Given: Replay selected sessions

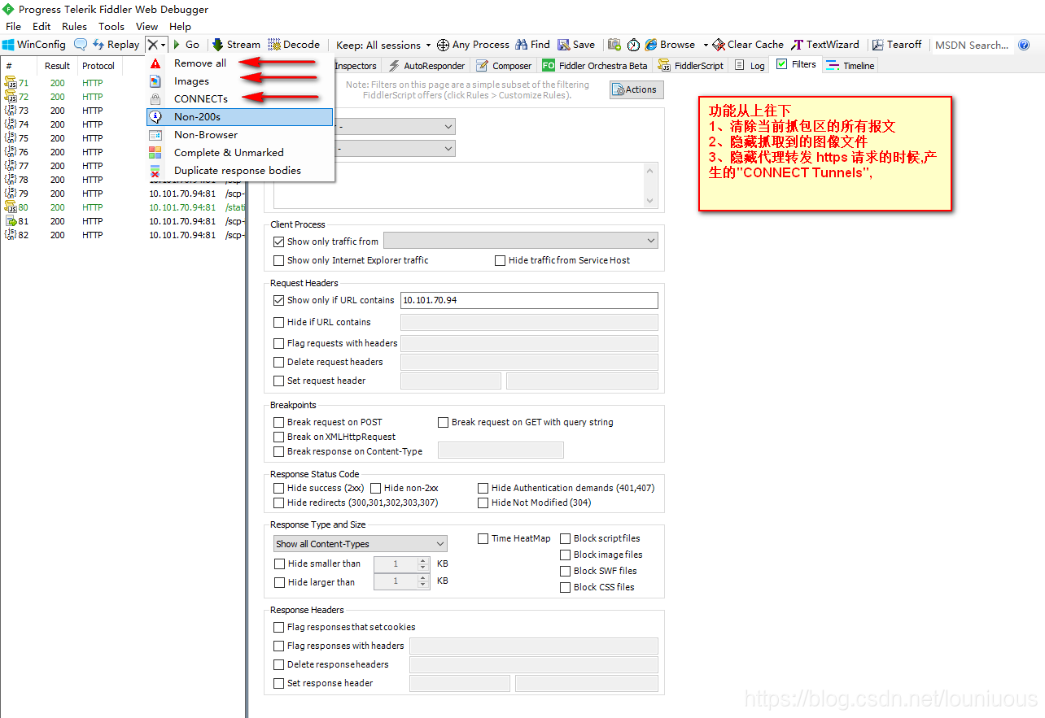Looking at the screenshot, I should point(116,45).
